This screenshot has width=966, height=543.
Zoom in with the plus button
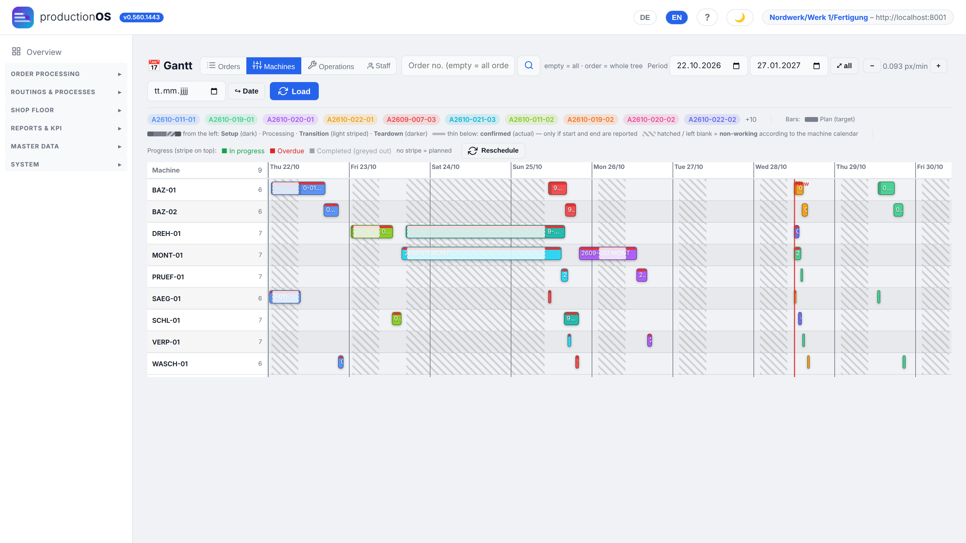(x=938, y=66)
